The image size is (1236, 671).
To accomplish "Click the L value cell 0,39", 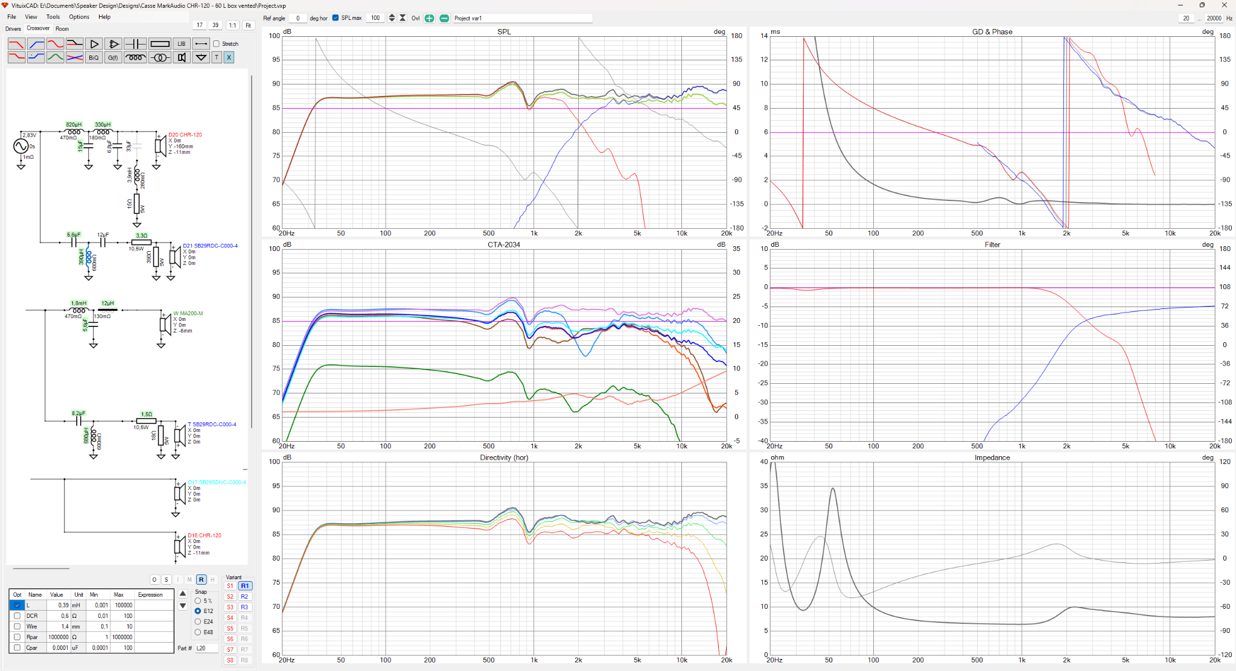I will (59, 605).
